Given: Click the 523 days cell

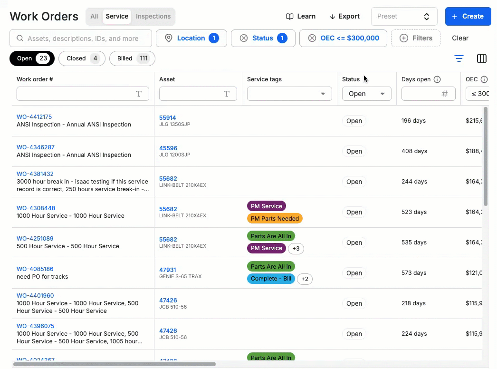Looking at the screenshot, I should [414, 212].
